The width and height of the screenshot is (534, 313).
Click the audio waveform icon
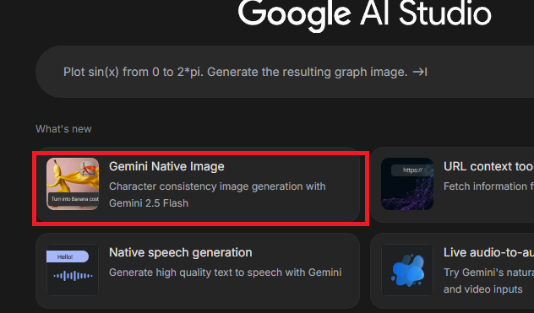tap(73, 276)
